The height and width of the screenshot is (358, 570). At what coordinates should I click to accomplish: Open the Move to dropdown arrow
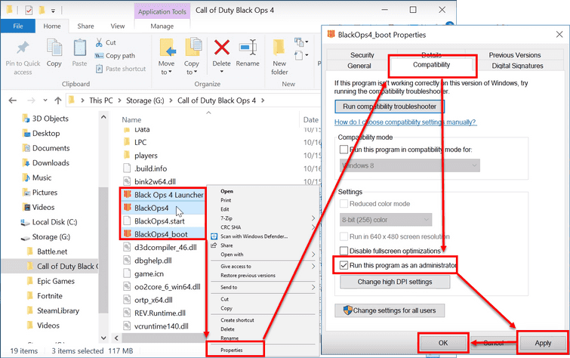point(170,72)
